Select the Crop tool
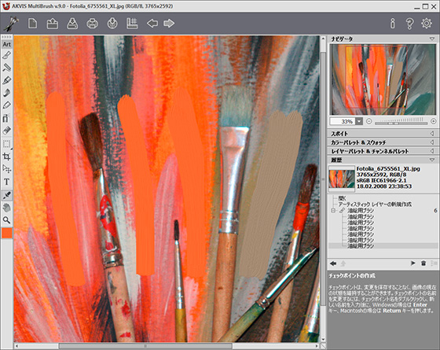 coord(7,157)
